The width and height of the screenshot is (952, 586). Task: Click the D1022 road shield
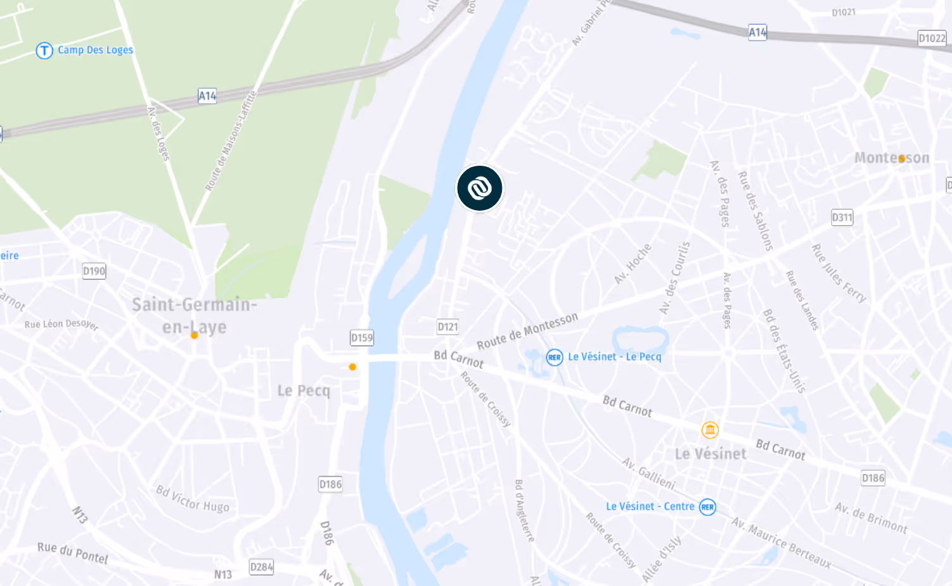point(932,39)
